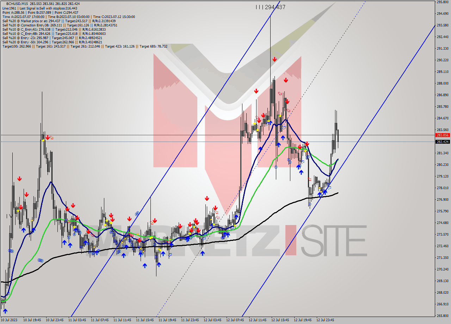Click the symbol title BCHUSD,M15
This screenshot has width=451, height=324.
pos(17,4)
